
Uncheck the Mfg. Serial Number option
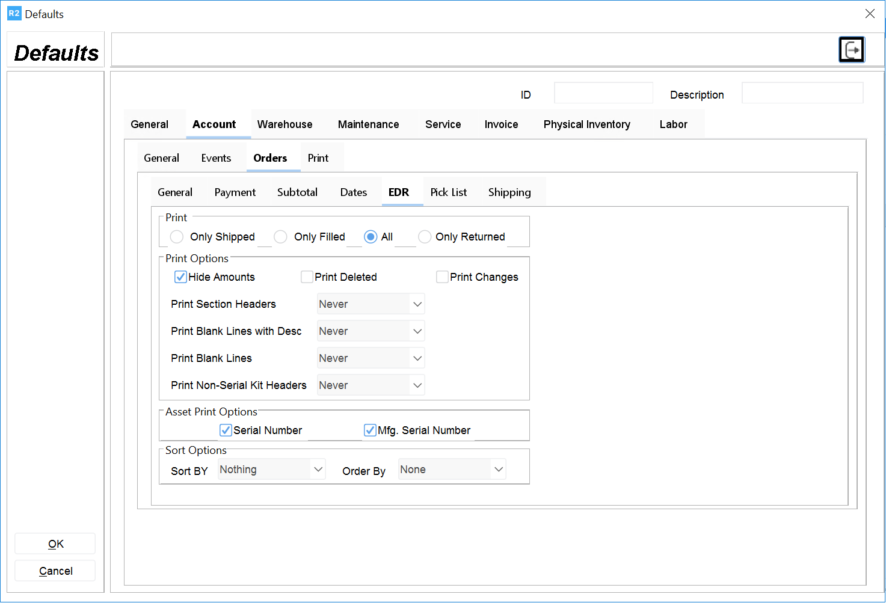tap(370, 430)
